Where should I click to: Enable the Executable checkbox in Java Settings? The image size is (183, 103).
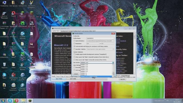pyautogui.click(x=74, y=68)
